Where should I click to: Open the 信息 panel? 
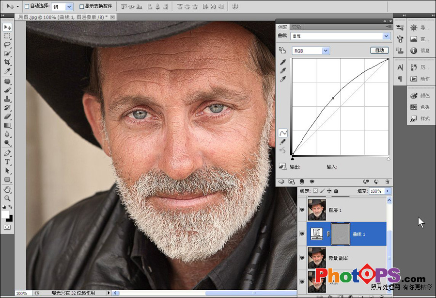click(420, 50)
